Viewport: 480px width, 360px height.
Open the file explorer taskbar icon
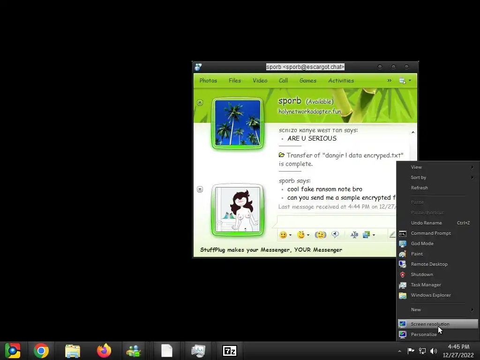click(73, 351)
